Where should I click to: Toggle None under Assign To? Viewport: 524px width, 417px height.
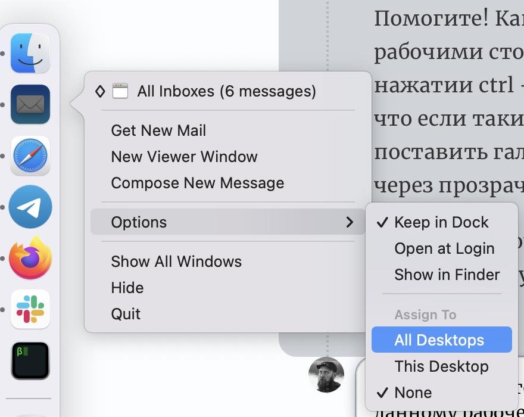tap(413, 392)
